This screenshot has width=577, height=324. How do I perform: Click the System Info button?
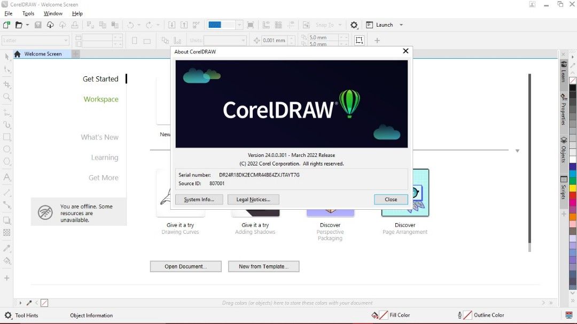199,199
